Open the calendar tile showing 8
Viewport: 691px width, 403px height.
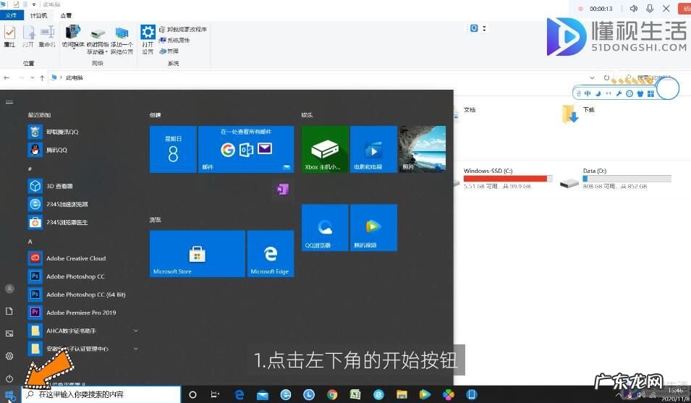pos(173,149)
